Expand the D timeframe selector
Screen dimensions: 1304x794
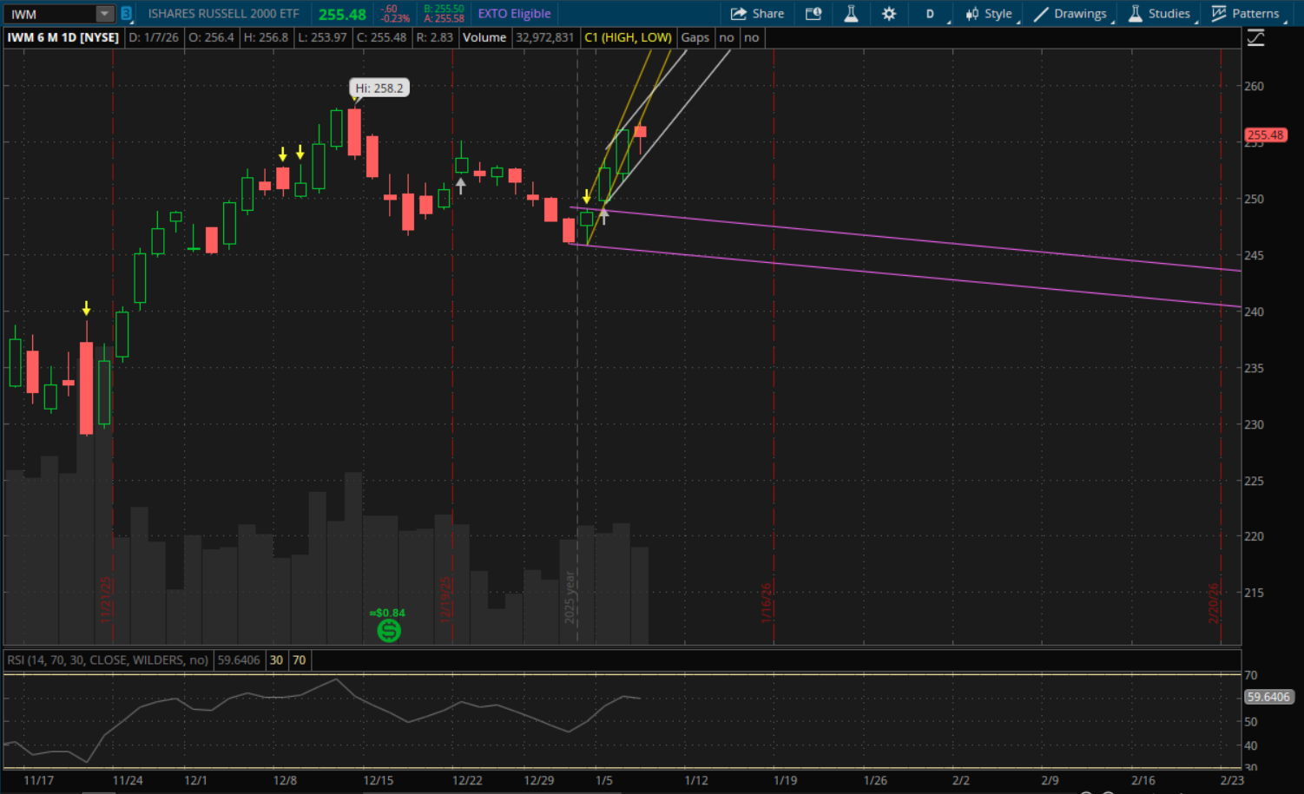point(931,14)
